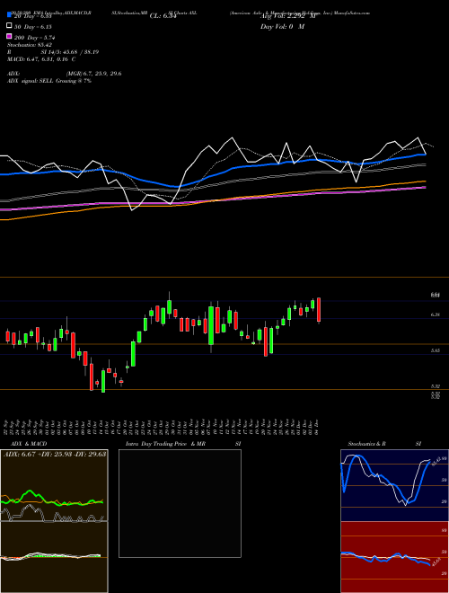The height and width of the screenshot is (593, 449).
Task: Click the 'MACD: 6.47, 6.31, 0.16 C' line
Action: point(41,59)
